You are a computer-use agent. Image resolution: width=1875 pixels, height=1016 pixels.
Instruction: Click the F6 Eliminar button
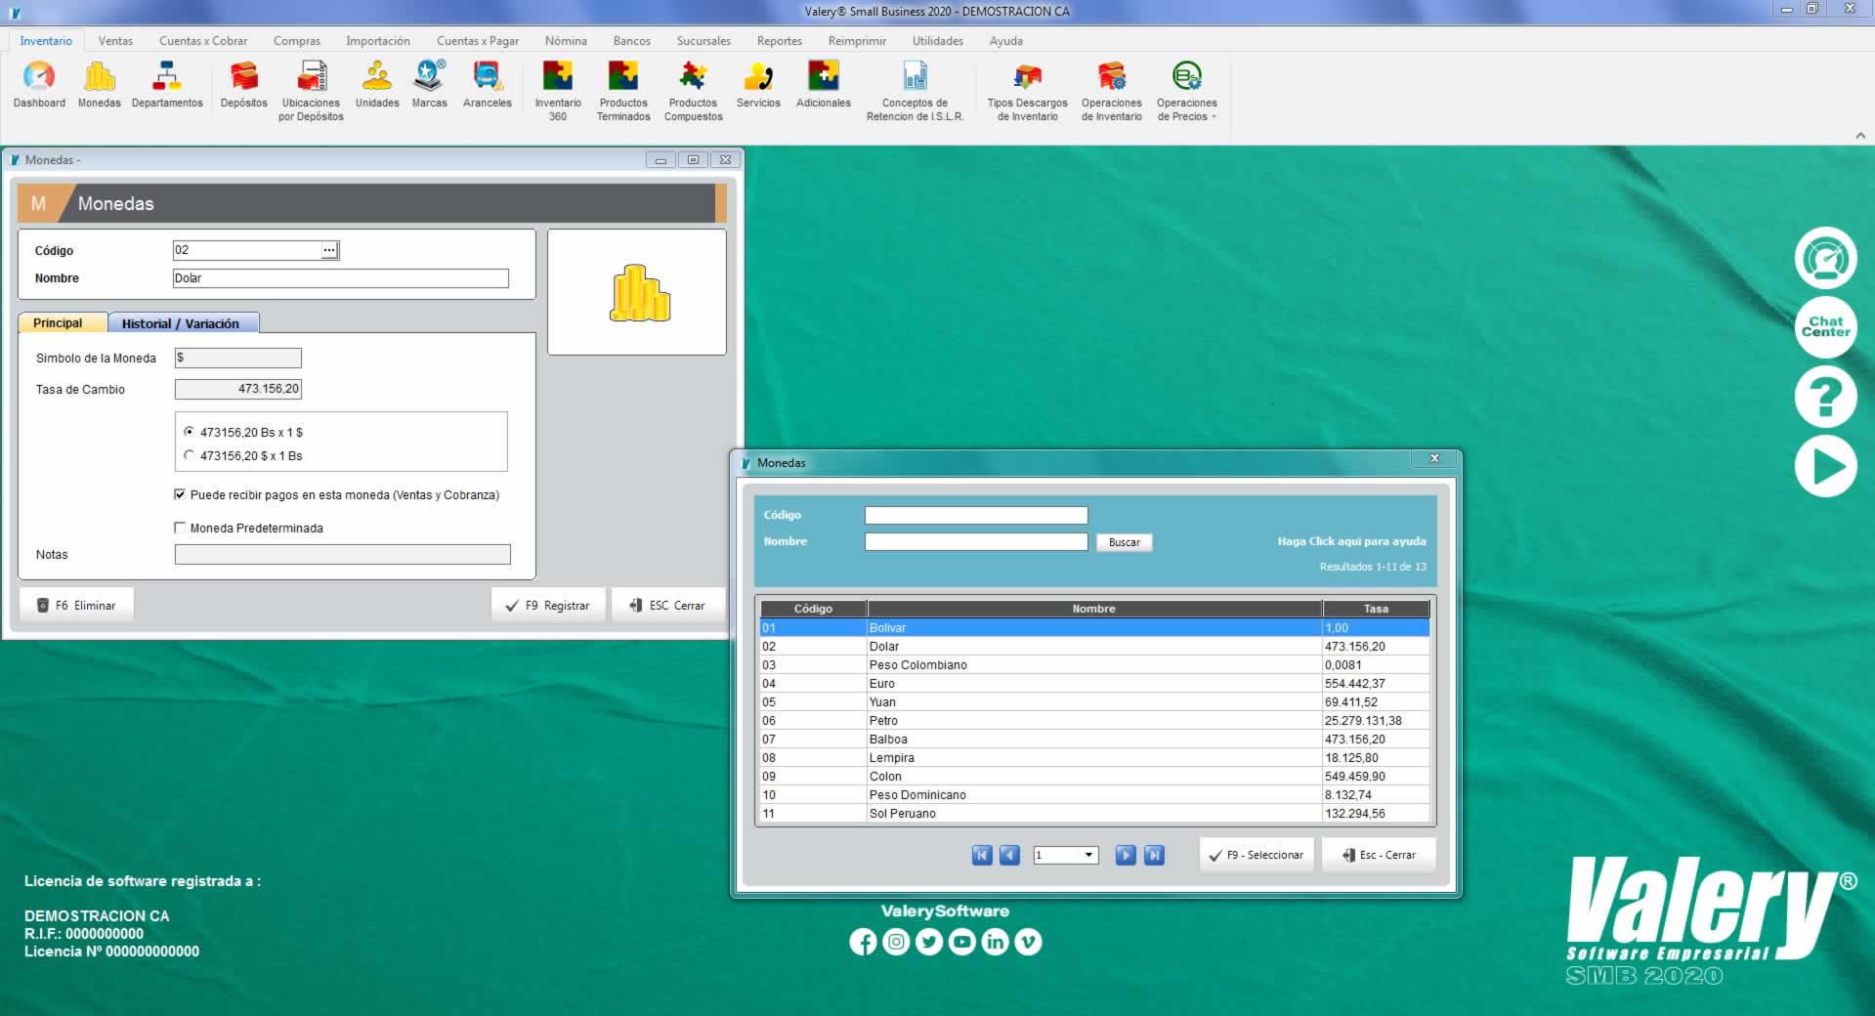(x=76, y=606)
